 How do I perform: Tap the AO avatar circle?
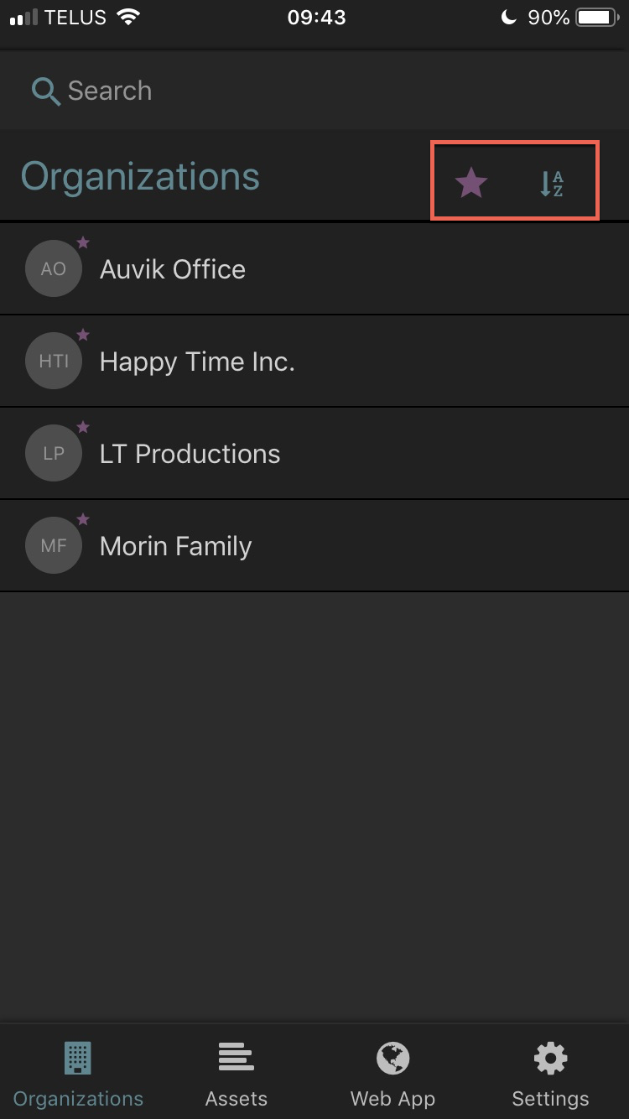[53, 269]
